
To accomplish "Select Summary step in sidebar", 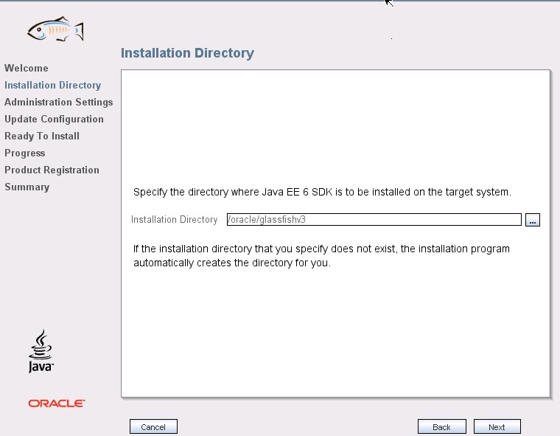I will coord(27,187).
